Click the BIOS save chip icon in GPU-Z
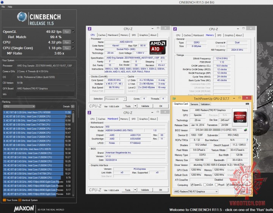 point(245,130)
